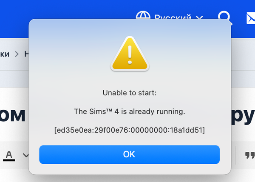This screenshot has height=182, width=255.
Task: Click the yellow warning triangle icon
Action: tap(130, 54)
